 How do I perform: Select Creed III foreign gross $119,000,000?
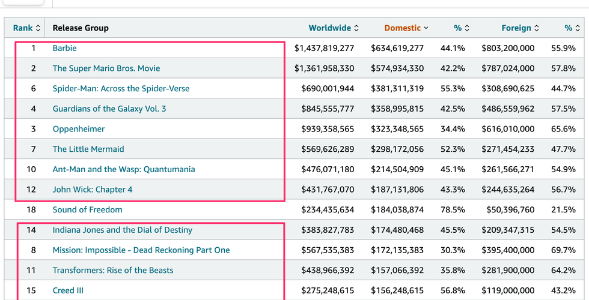508,290
